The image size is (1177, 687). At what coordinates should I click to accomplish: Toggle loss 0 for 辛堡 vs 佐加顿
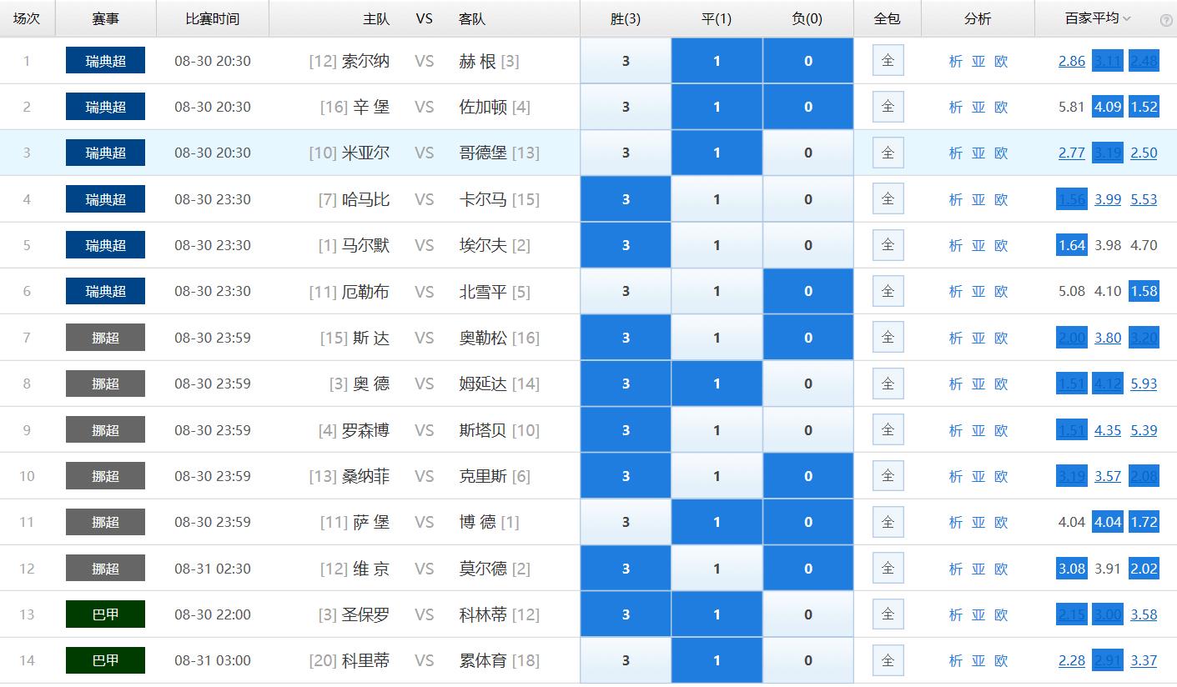807,107
